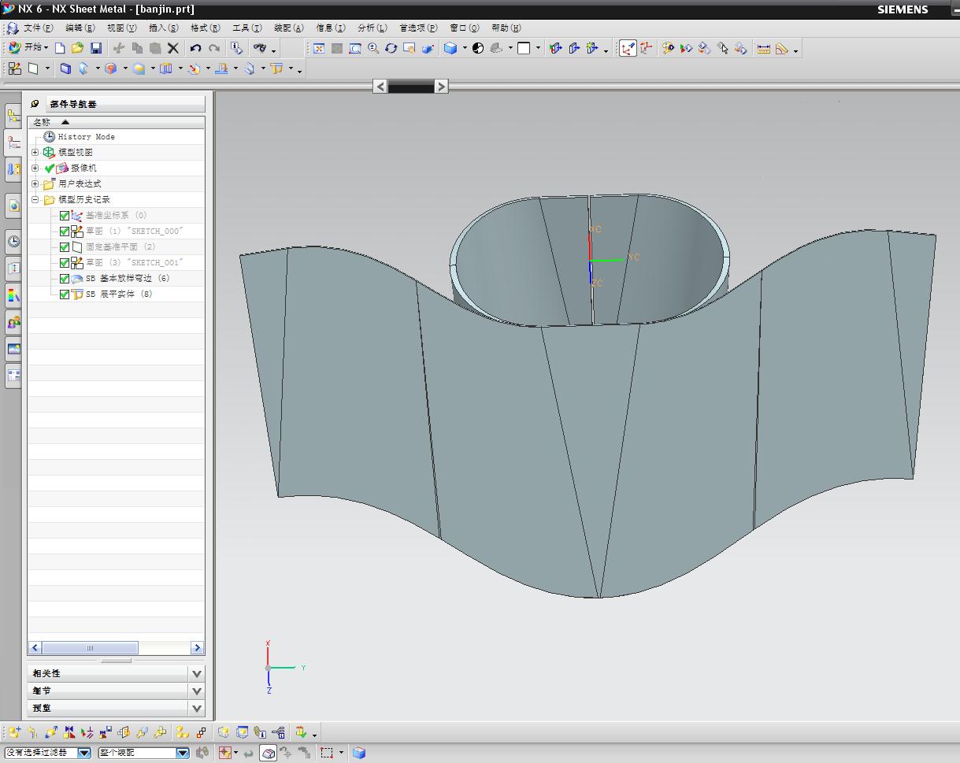
Task: Open the 编辑(E) menu
Action: click(x=80, y=28)
